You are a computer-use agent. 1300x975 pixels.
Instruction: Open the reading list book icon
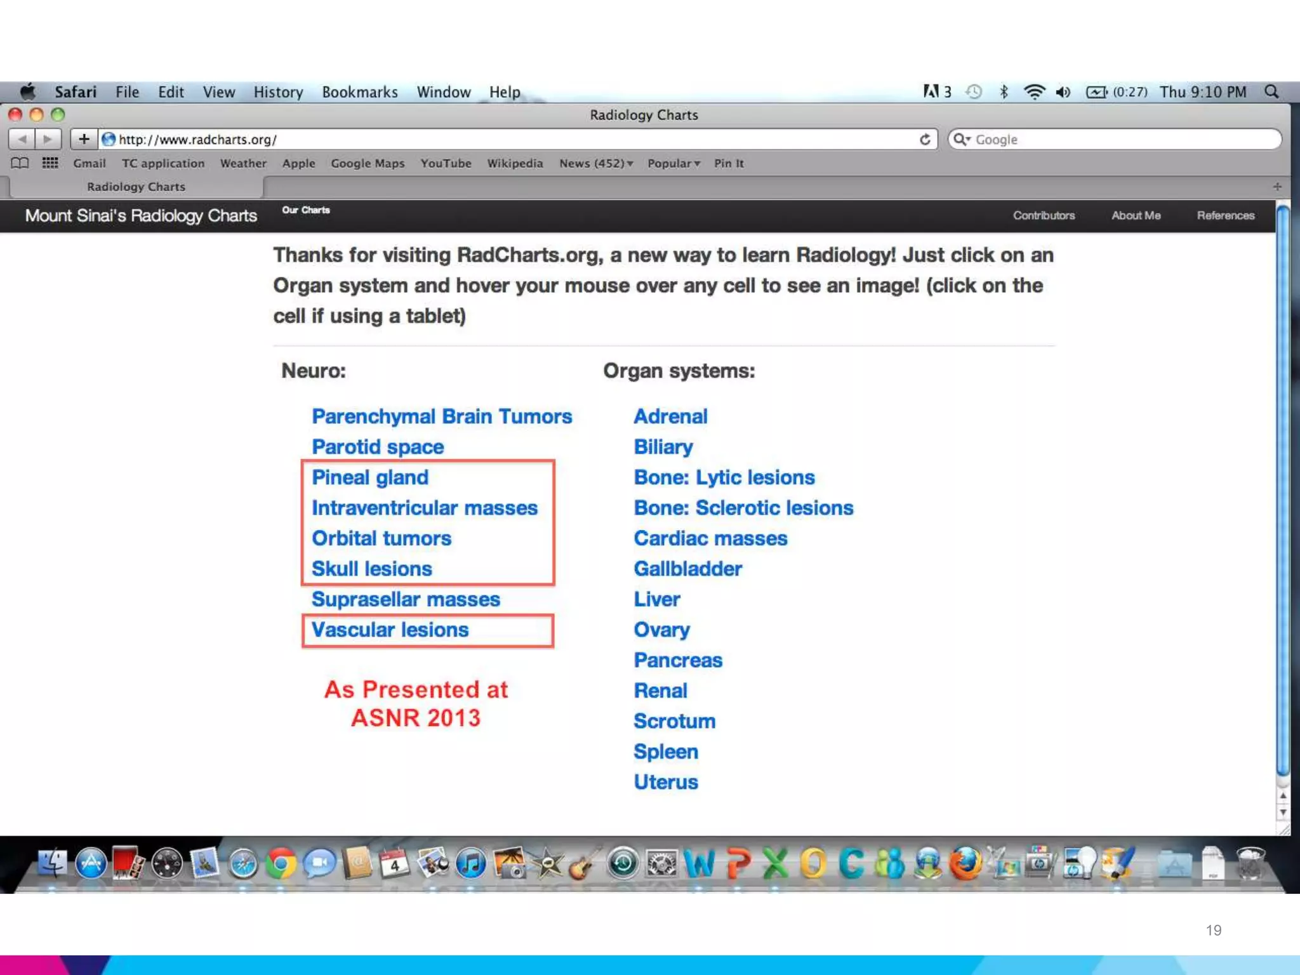20,163
